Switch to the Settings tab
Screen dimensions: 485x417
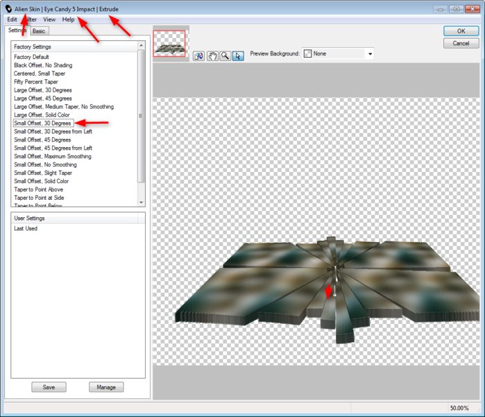point(17,31)
